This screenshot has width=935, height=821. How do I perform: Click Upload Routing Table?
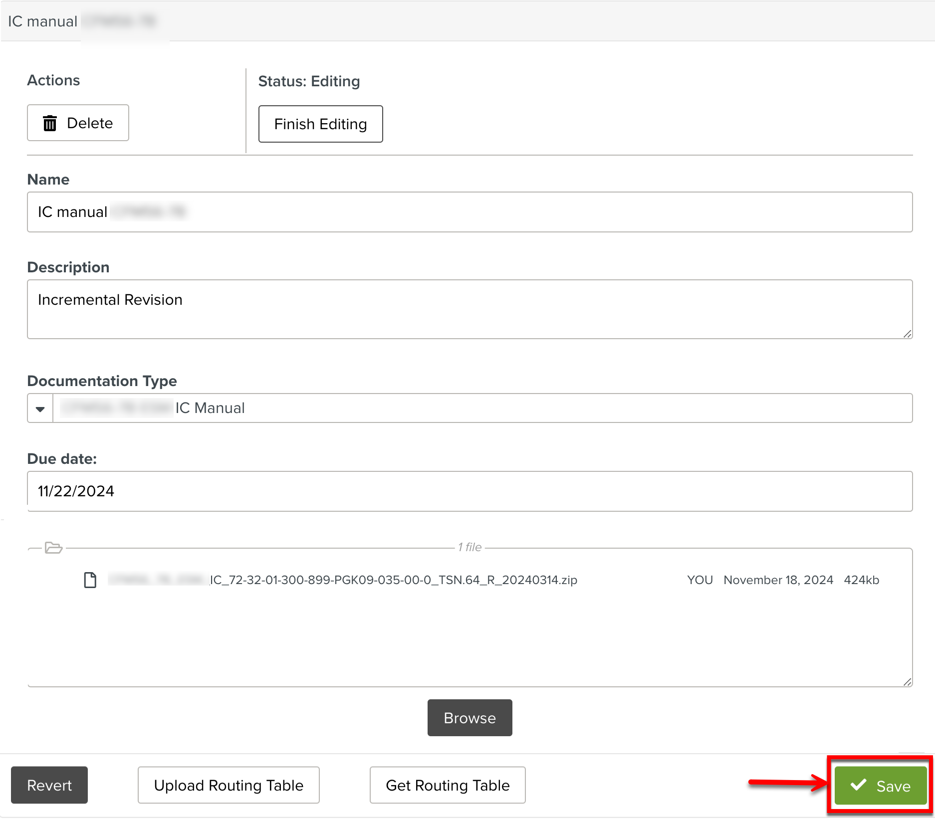coord(229,785)
